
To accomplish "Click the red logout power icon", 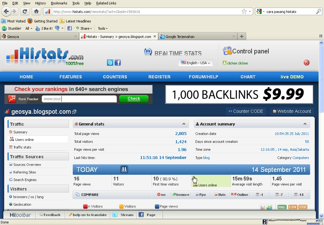I will tap(306, 63).
